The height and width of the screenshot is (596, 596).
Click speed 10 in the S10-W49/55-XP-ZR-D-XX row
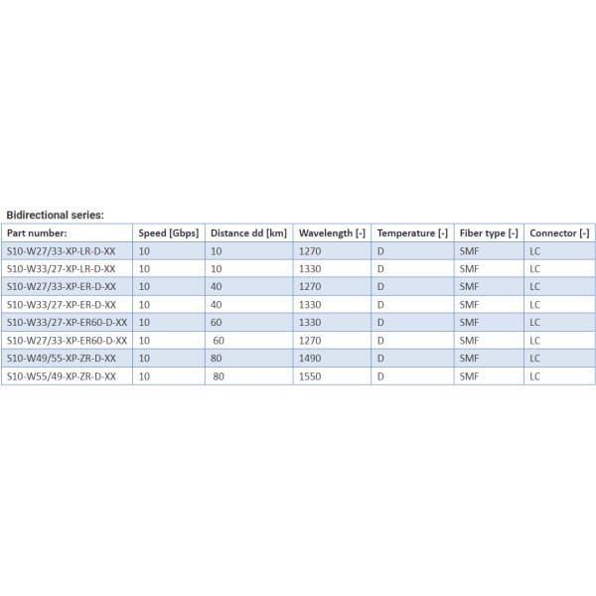(x=144, y=358)
